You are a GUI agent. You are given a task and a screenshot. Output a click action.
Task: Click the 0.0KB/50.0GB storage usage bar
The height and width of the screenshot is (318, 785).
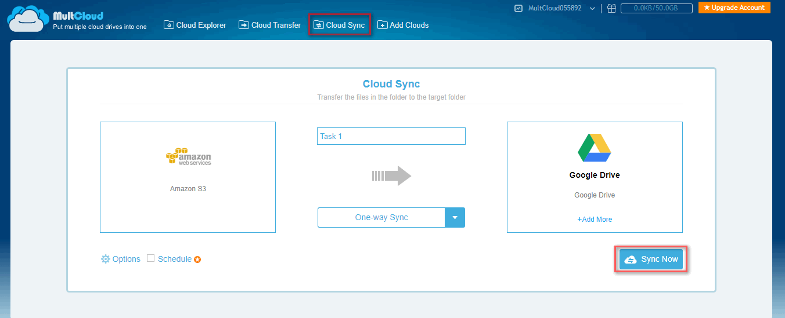tap(657, 8)
